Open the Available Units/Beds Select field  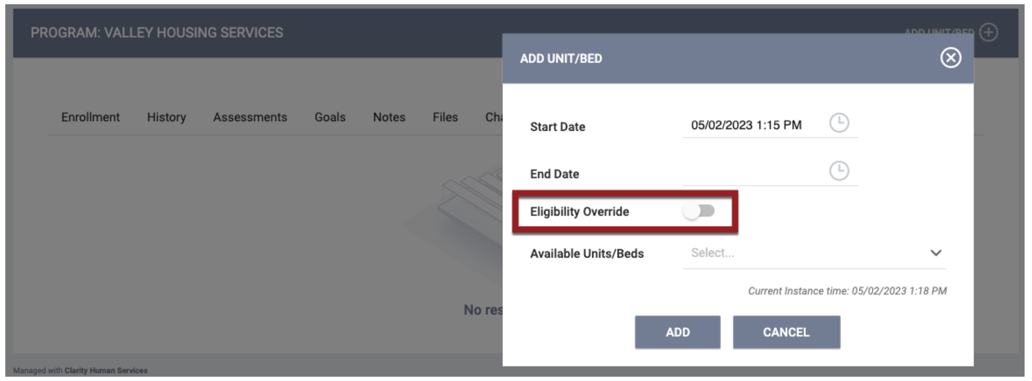tap(814, 253)
